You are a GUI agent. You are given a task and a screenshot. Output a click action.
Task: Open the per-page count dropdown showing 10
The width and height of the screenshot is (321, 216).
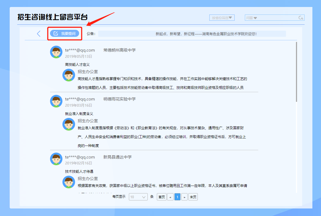(x=138, y=197)
